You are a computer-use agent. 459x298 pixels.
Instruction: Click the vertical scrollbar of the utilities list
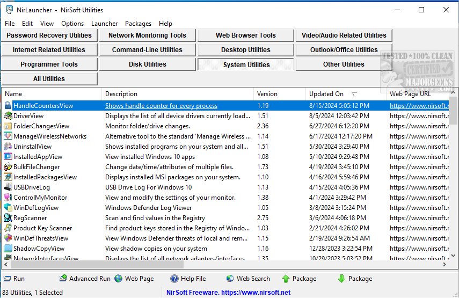[454, 183]
